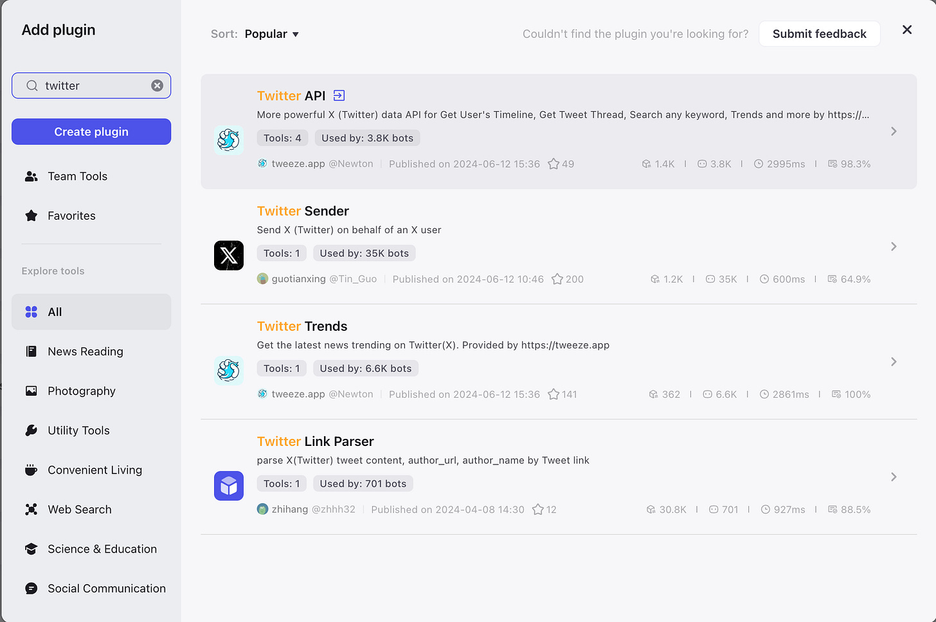Select the Social Communication category
Image resolution: width=936 pixels, height=622 pixels.
pyautogui.click(x=91, y=589)
